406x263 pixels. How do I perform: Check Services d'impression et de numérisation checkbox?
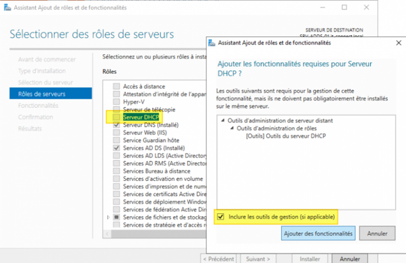coord(116,187)
